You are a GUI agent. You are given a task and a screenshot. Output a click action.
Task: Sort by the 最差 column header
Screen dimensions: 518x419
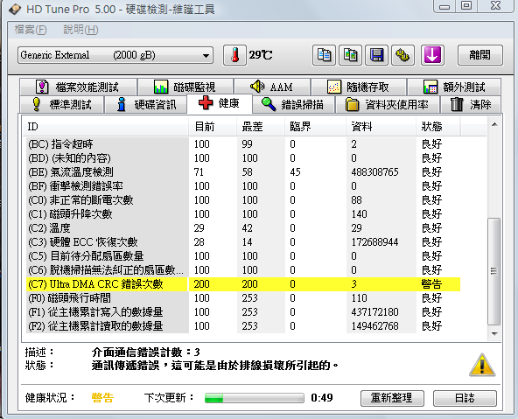pyautogui.click(x=261, y=127)
